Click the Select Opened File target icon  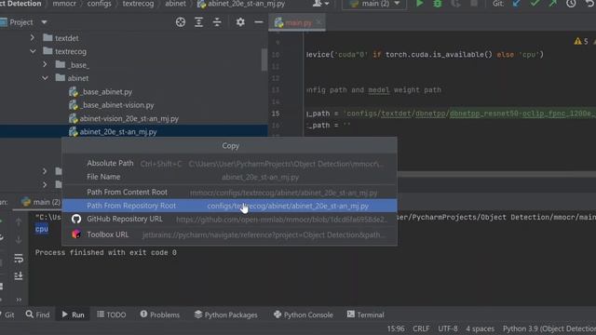pyautogui.click(x=181, y=22)
